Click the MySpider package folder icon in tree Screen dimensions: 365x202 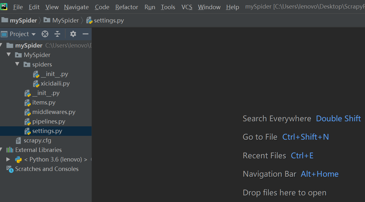[18, 55]
